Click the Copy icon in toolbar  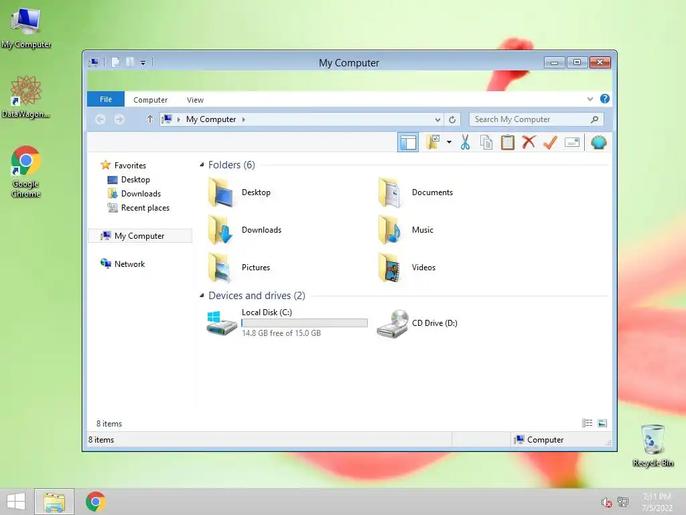tap(486, 142)
